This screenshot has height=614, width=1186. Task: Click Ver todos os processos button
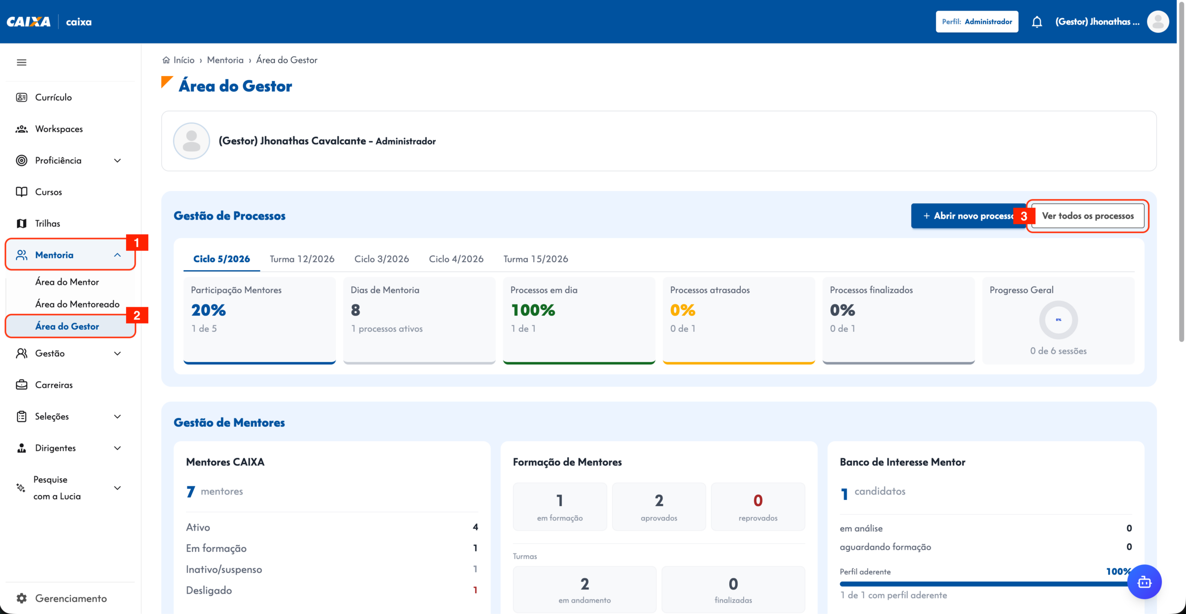click(1088, 216)
